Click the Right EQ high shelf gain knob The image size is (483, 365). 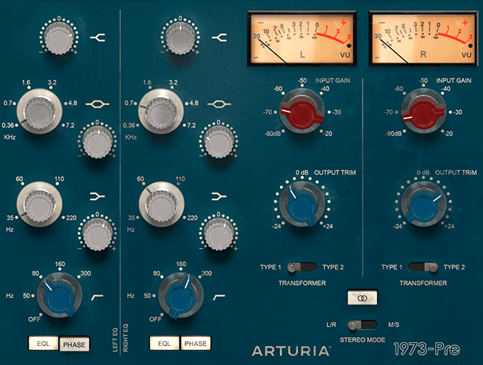click(x=180, y=38)
